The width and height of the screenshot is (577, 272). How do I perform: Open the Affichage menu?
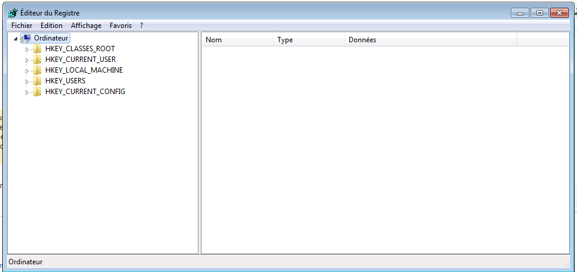pos(86,26)
